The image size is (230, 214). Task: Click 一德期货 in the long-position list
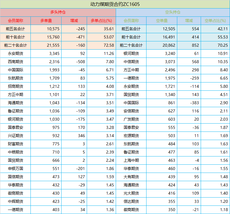(x=16, y=210)
